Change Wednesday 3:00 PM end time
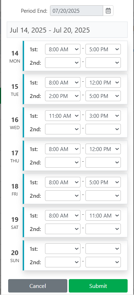Screen dimensions: 134x295 103,116
